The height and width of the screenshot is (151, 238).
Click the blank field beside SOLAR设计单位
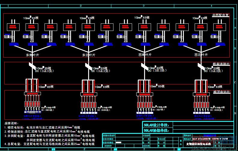click(203, 124)
